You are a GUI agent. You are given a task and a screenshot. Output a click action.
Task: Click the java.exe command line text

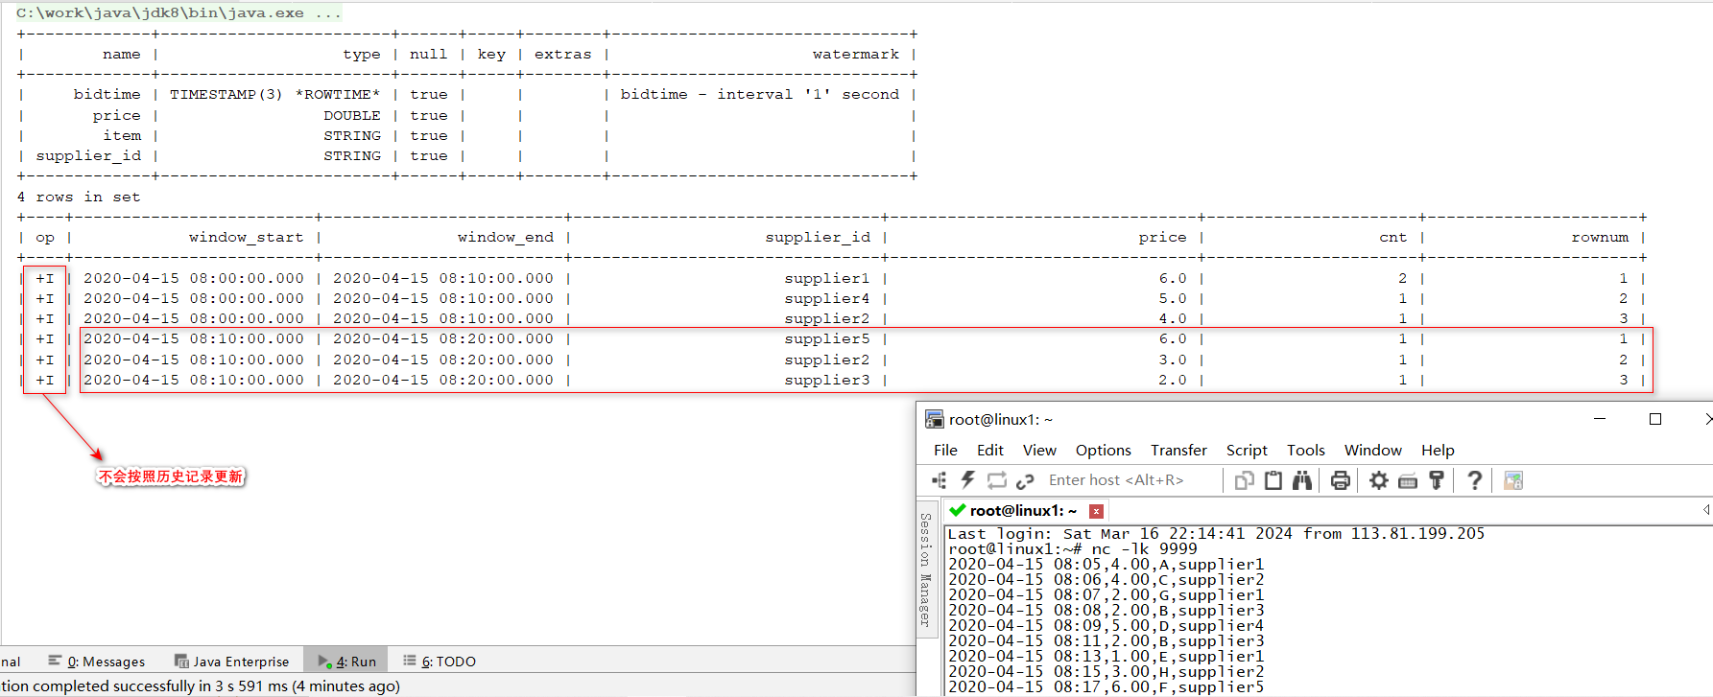pyautogui.click(x=178, y=13)
